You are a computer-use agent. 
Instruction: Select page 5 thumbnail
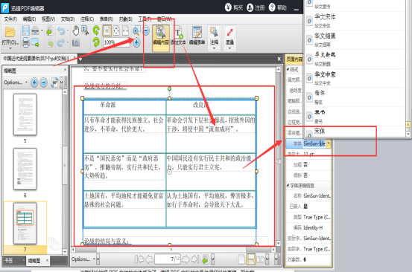tap(25, 114)
